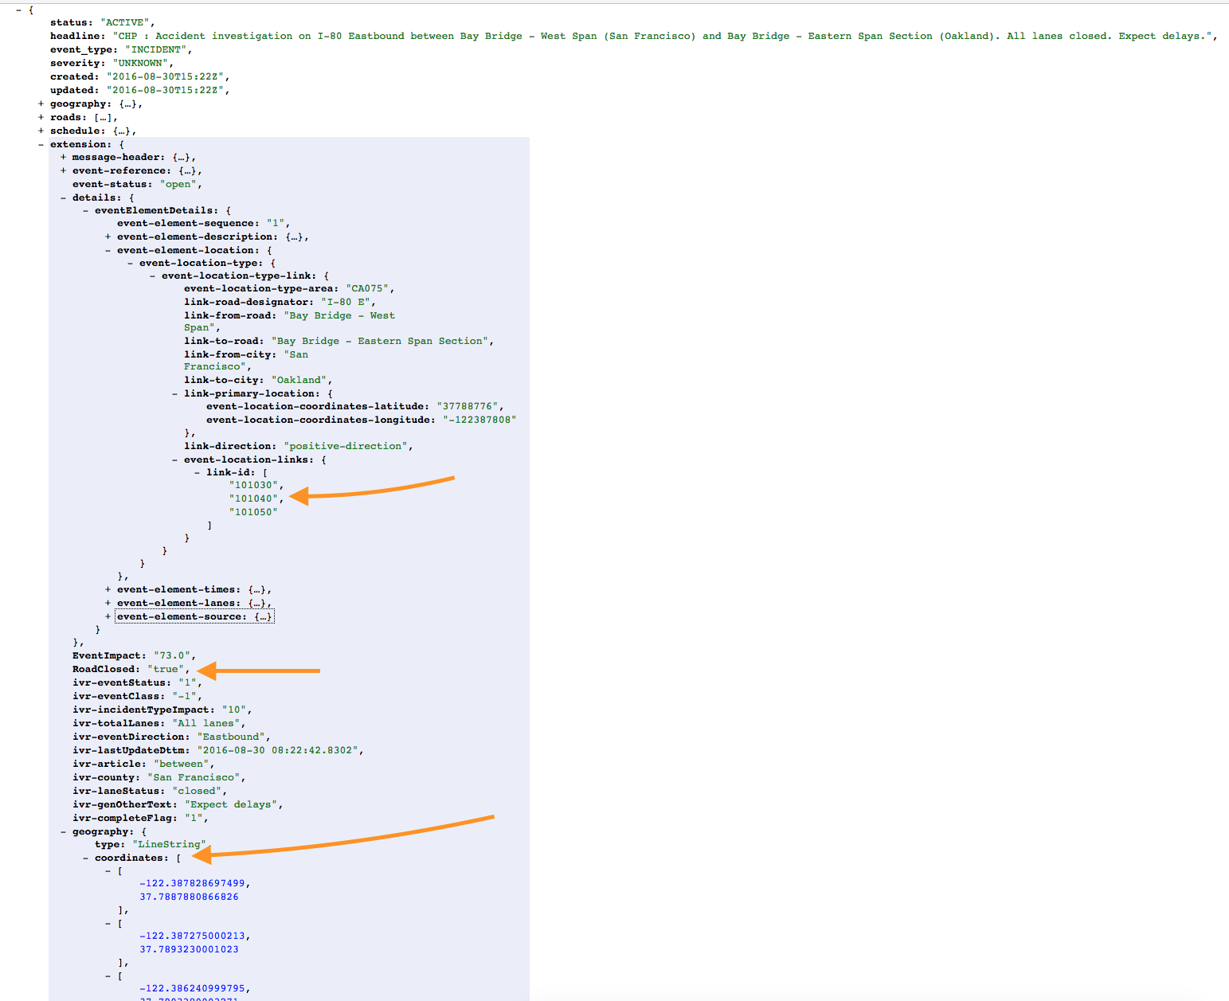Select link-id entry "101050"
This screenshot has height=1001, width=1229.
253,513
